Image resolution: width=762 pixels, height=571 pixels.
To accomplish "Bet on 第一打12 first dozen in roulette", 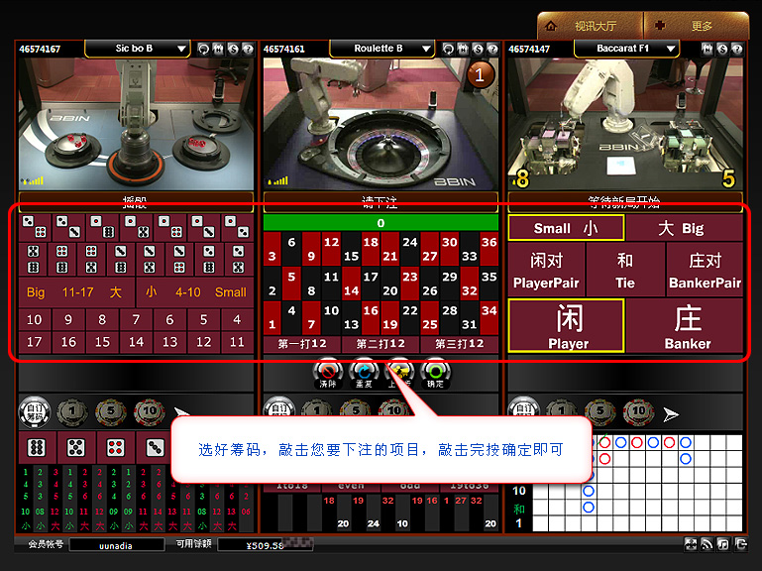I will [x=302, y=344].
